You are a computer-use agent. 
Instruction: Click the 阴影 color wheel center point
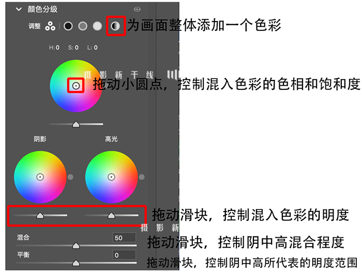(x=40, y=177)
